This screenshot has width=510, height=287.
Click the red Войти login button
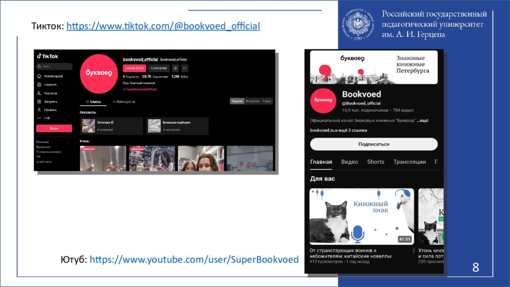coord(54,129)
